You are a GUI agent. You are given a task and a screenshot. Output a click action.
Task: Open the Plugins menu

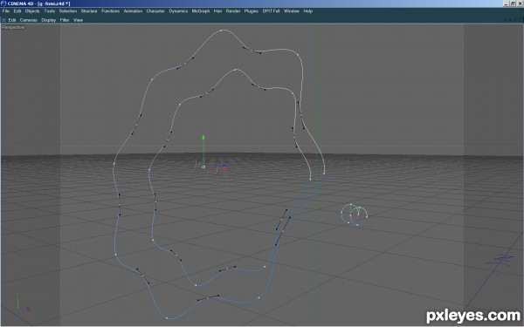point(252,11)
